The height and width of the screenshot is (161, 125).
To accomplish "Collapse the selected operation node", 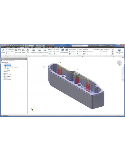I will (3, 65).
